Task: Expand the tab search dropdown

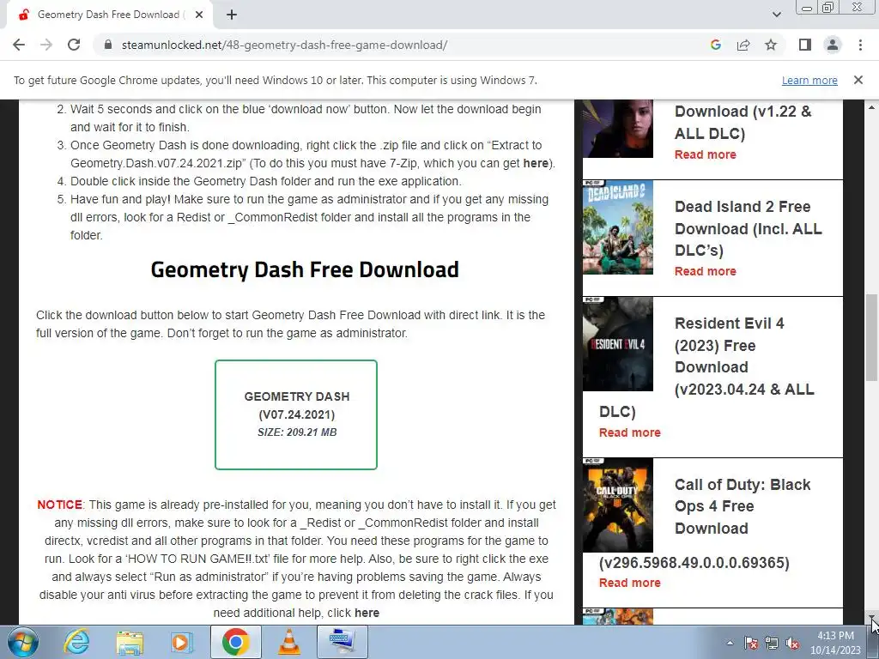Action: [x=776, y=15]
